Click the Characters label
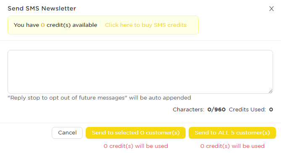Image resolution: width=281 pixels, height=153 pixels. [x=188, y=109]
